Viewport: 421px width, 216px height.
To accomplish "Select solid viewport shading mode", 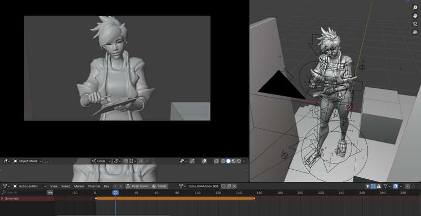I will (228, 161).
